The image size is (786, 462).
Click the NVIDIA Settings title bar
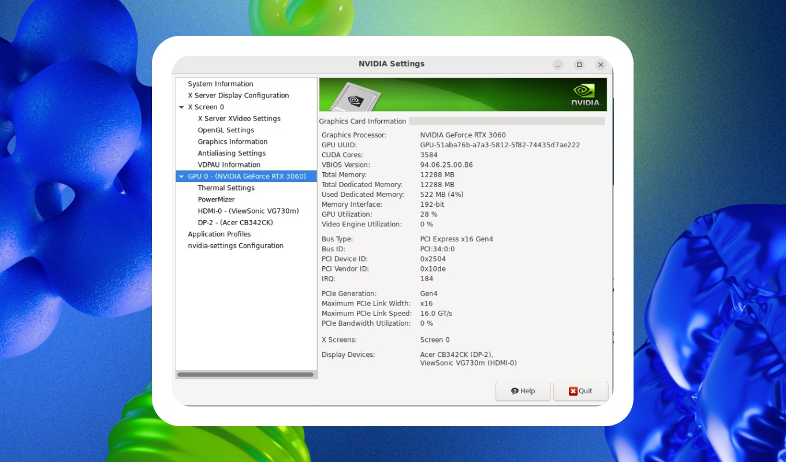click(392, 64)
